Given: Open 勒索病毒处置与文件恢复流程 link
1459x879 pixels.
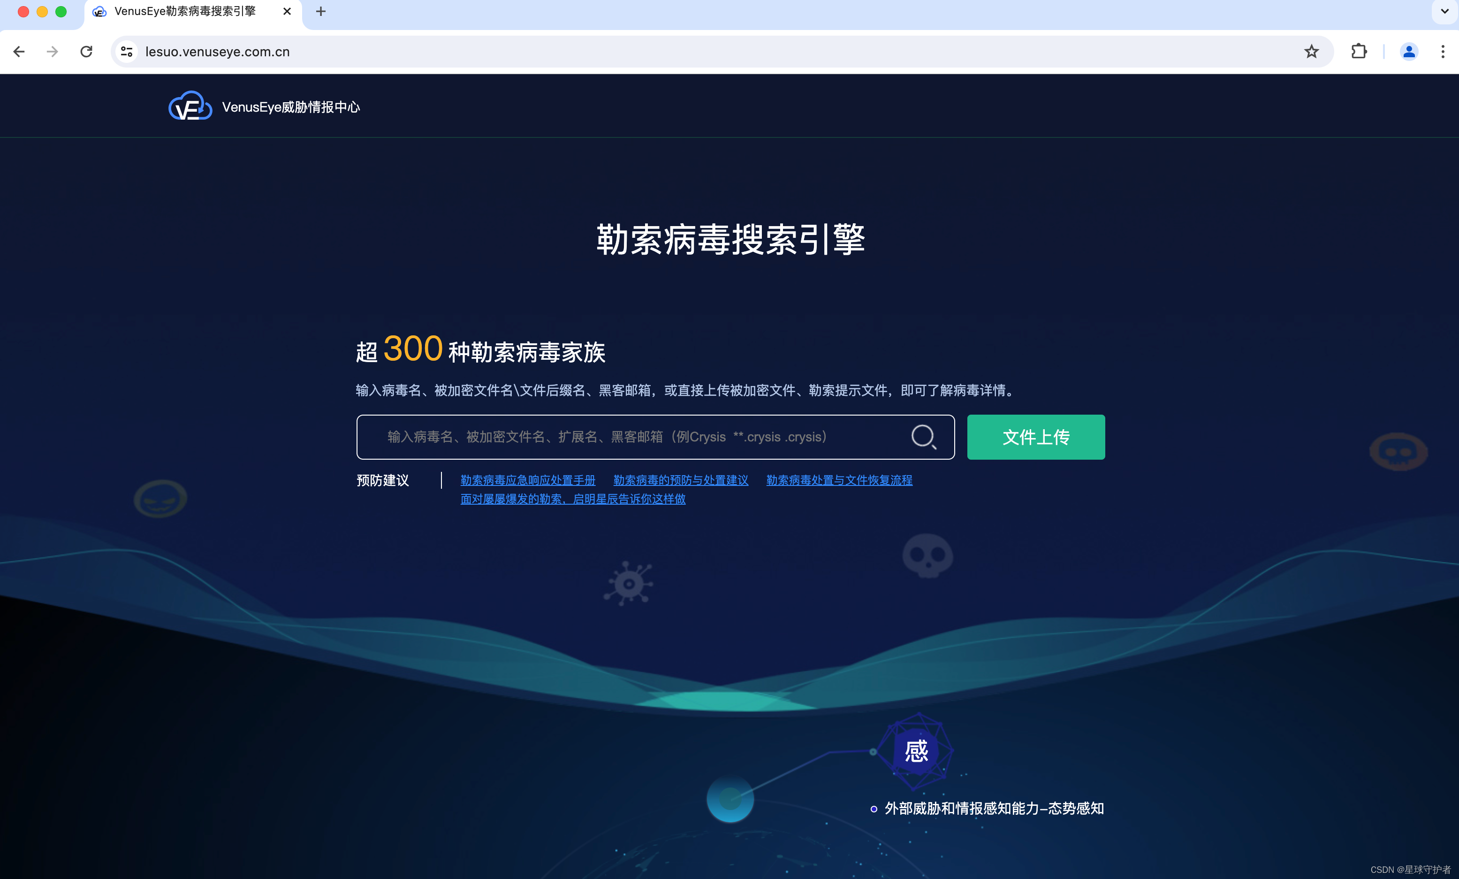Looking at the screenshot, I should click(x=839, y=480).
